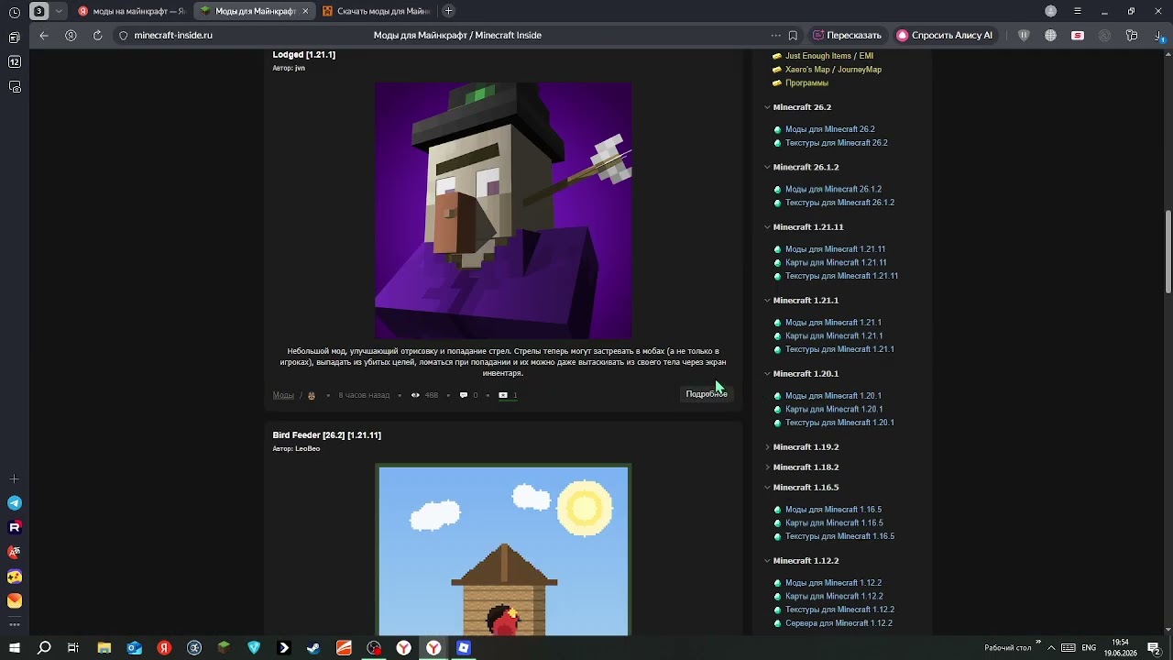Collapse the Minecraft 1.21.1 section
The height and width of the screenshot is (660, 1173).
pos(768,300)
